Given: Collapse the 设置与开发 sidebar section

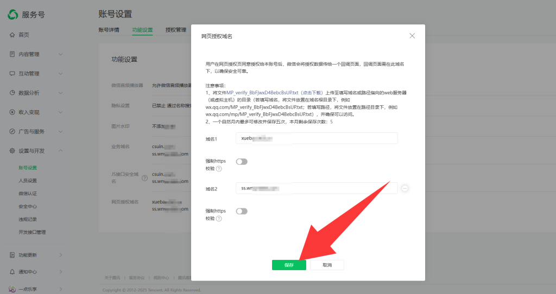Looking at the screenshot, I should tap(60, 151).
